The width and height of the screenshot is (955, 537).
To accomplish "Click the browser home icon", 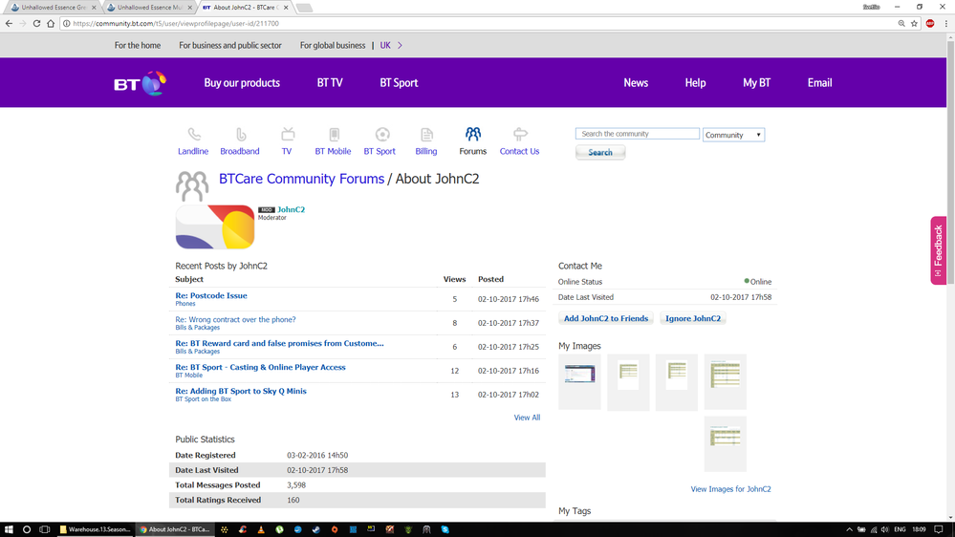I will pyautogui.click(x=51, y=23).
